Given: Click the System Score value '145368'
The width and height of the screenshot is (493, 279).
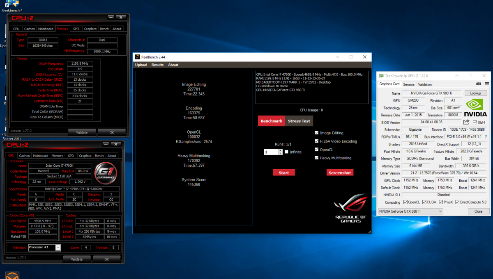Looking at the screenshot, I should (194, 185).
